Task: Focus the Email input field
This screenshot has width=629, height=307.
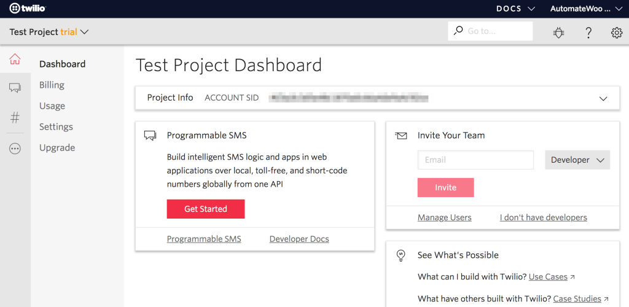Action: click(475, 160)
